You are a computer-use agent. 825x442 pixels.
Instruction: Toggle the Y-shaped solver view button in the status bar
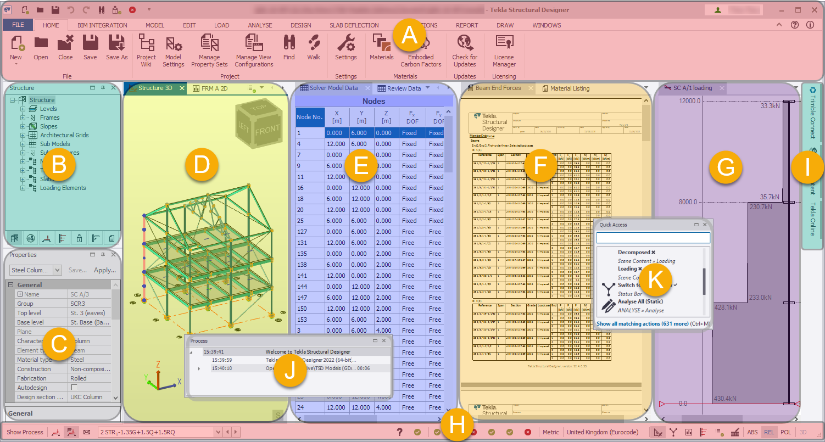click(x=673, y=432)
